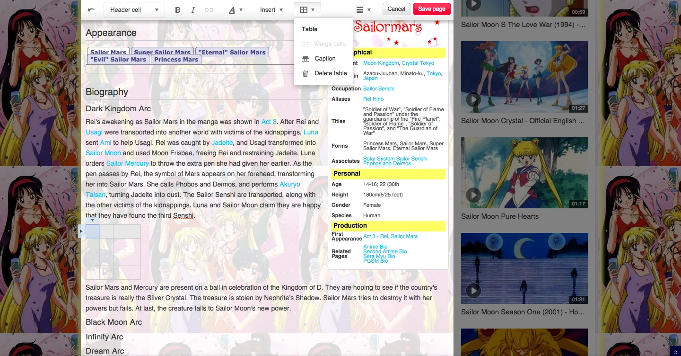Open the Phobos and Deimos link

(387, 164)
